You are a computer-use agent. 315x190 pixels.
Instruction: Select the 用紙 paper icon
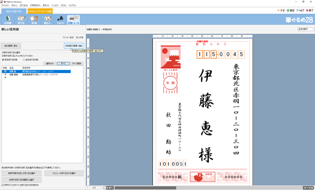[x=34, y=19]
